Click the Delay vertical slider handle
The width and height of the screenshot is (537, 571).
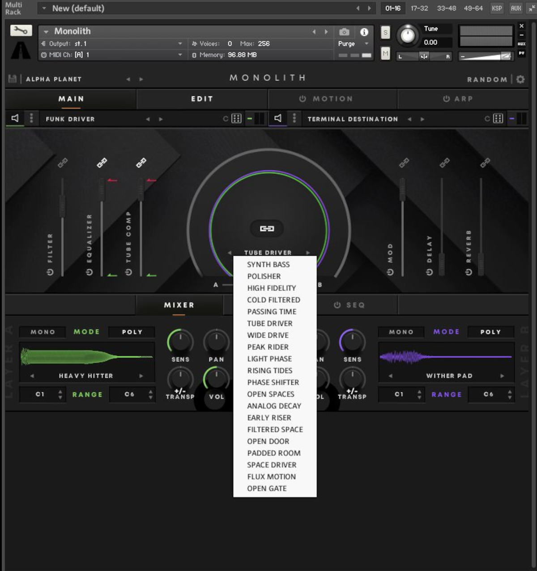(x=442, y=264)
